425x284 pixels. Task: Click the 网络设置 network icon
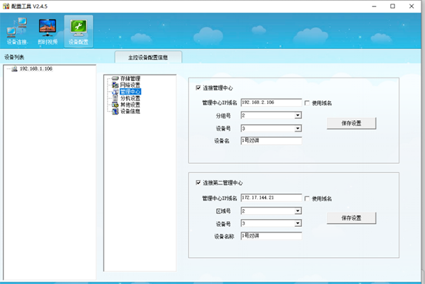click(115, 85)
